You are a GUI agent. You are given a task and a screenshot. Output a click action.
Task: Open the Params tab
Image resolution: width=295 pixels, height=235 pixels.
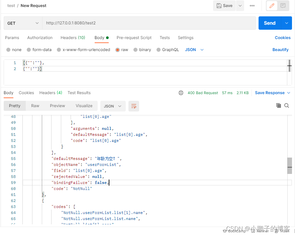[12, 38]
